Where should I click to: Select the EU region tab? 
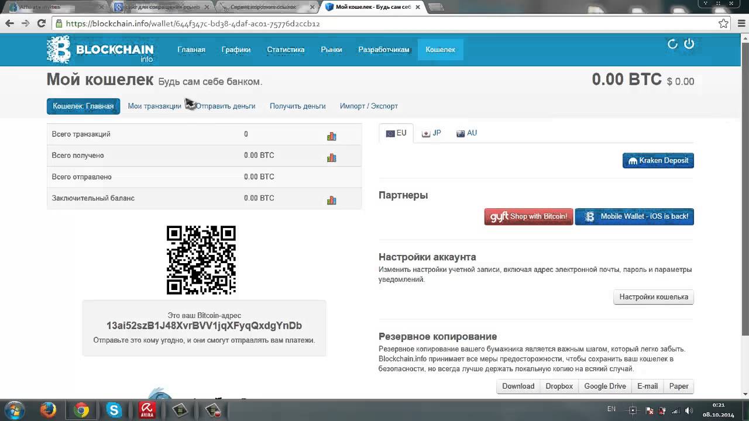click(x=396, y=133)
